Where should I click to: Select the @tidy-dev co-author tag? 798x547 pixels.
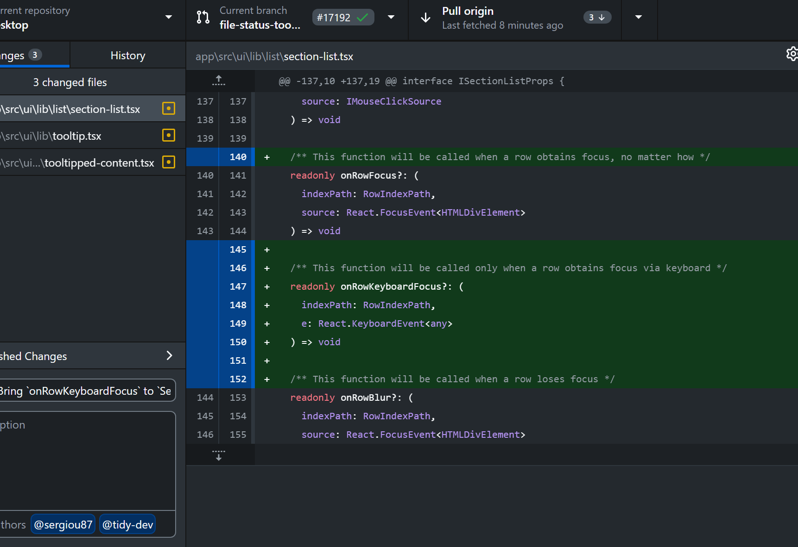tap(127, 524)
